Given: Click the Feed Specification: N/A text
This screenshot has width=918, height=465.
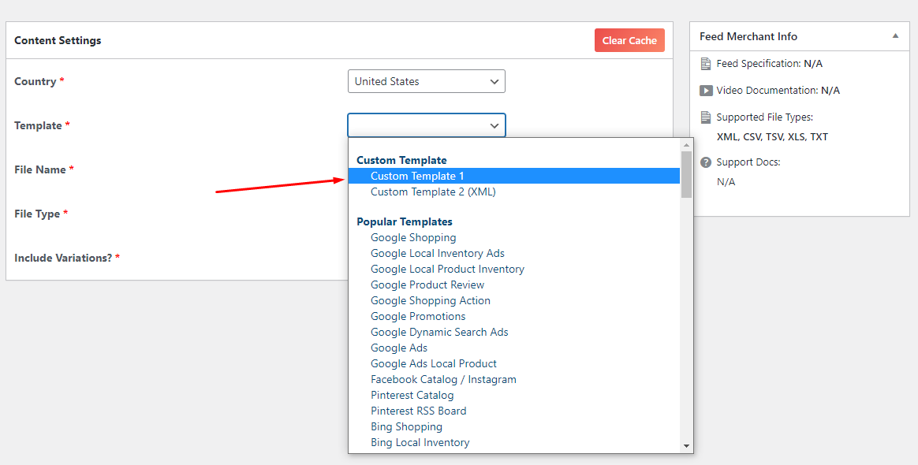Looking at the screenshot, I should pos(769,64).
